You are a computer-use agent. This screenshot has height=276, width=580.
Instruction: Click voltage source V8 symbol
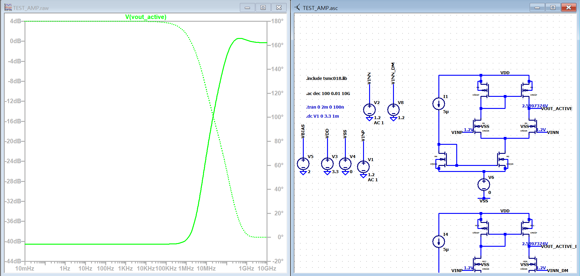click(393, 110)
